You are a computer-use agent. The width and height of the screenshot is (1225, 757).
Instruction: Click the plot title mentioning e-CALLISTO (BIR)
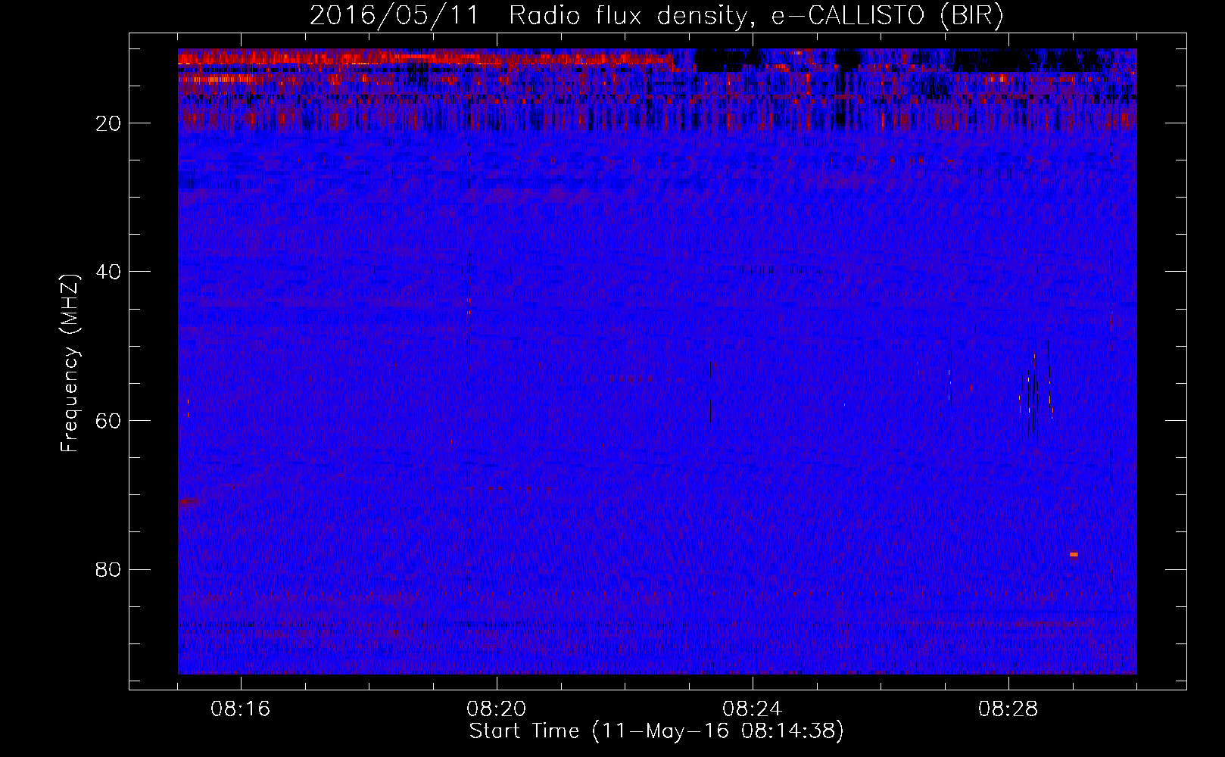pyautogui.click(x=656, y=15)
